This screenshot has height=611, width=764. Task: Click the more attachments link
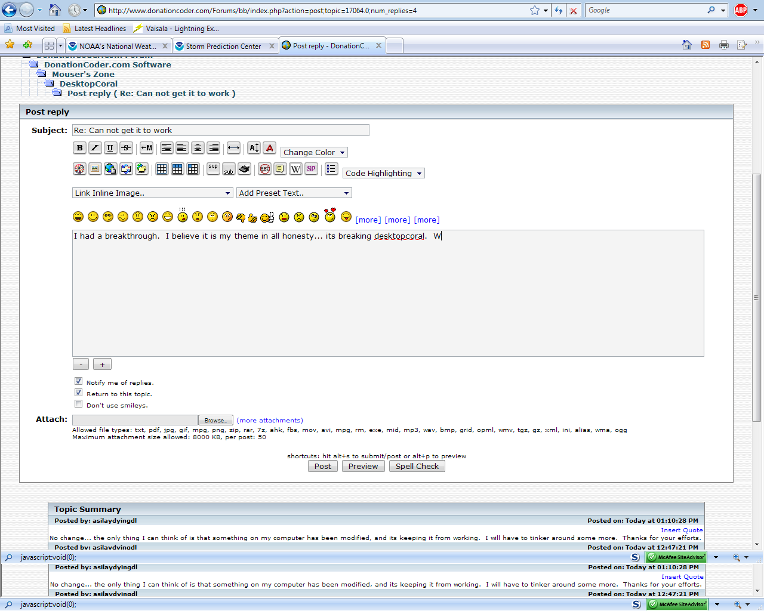[x=270, y=421]
